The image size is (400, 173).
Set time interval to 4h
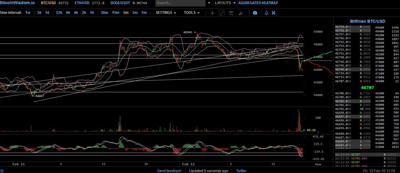click(76, 13)
